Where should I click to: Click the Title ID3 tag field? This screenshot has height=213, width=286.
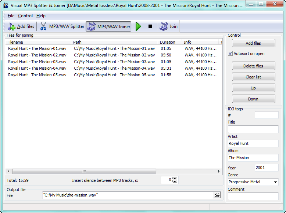253,129
